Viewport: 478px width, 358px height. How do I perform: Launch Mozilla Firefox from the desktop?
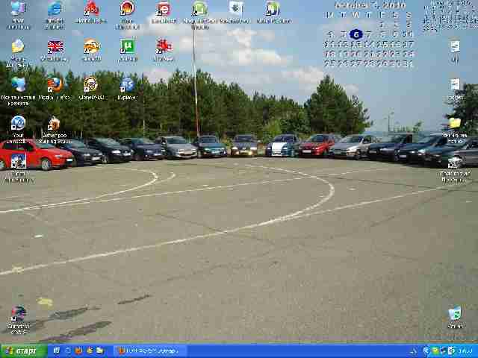pos(55,85)
